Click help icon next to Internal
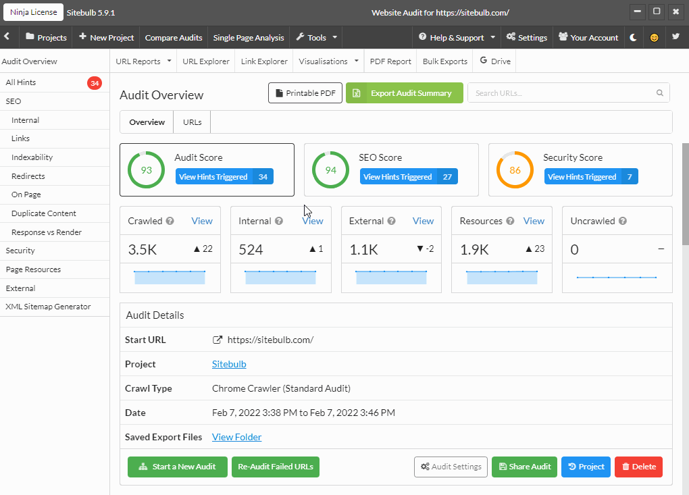Viewport: 689px width, 495px height. pos(279,221)
